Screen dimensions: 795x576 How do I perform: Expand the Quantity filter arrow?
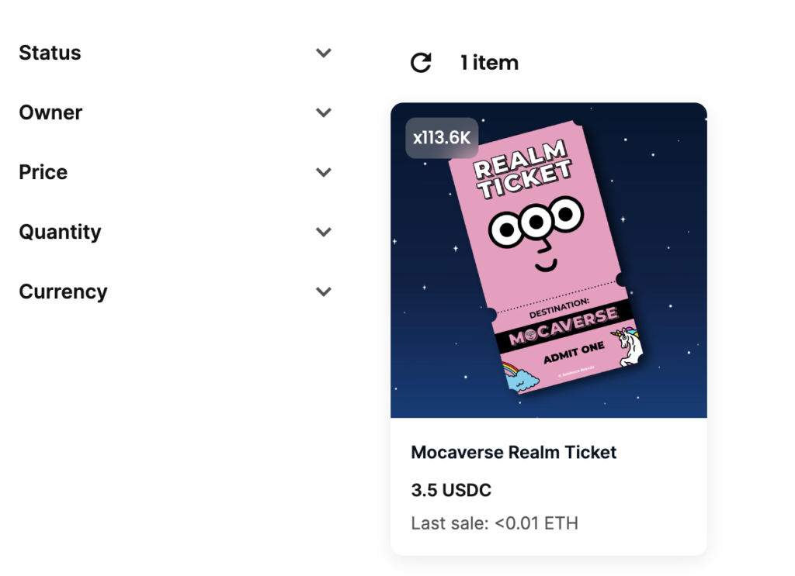tap(324, 232)
